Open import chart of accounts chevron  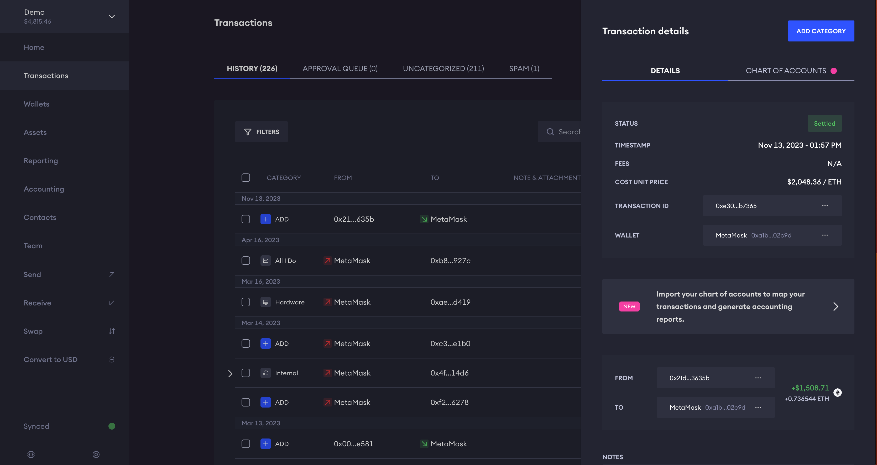(x=836, y=307)
